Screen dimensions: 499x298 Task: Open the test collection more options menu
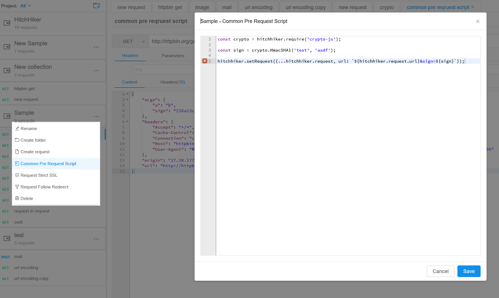(96, 239)
